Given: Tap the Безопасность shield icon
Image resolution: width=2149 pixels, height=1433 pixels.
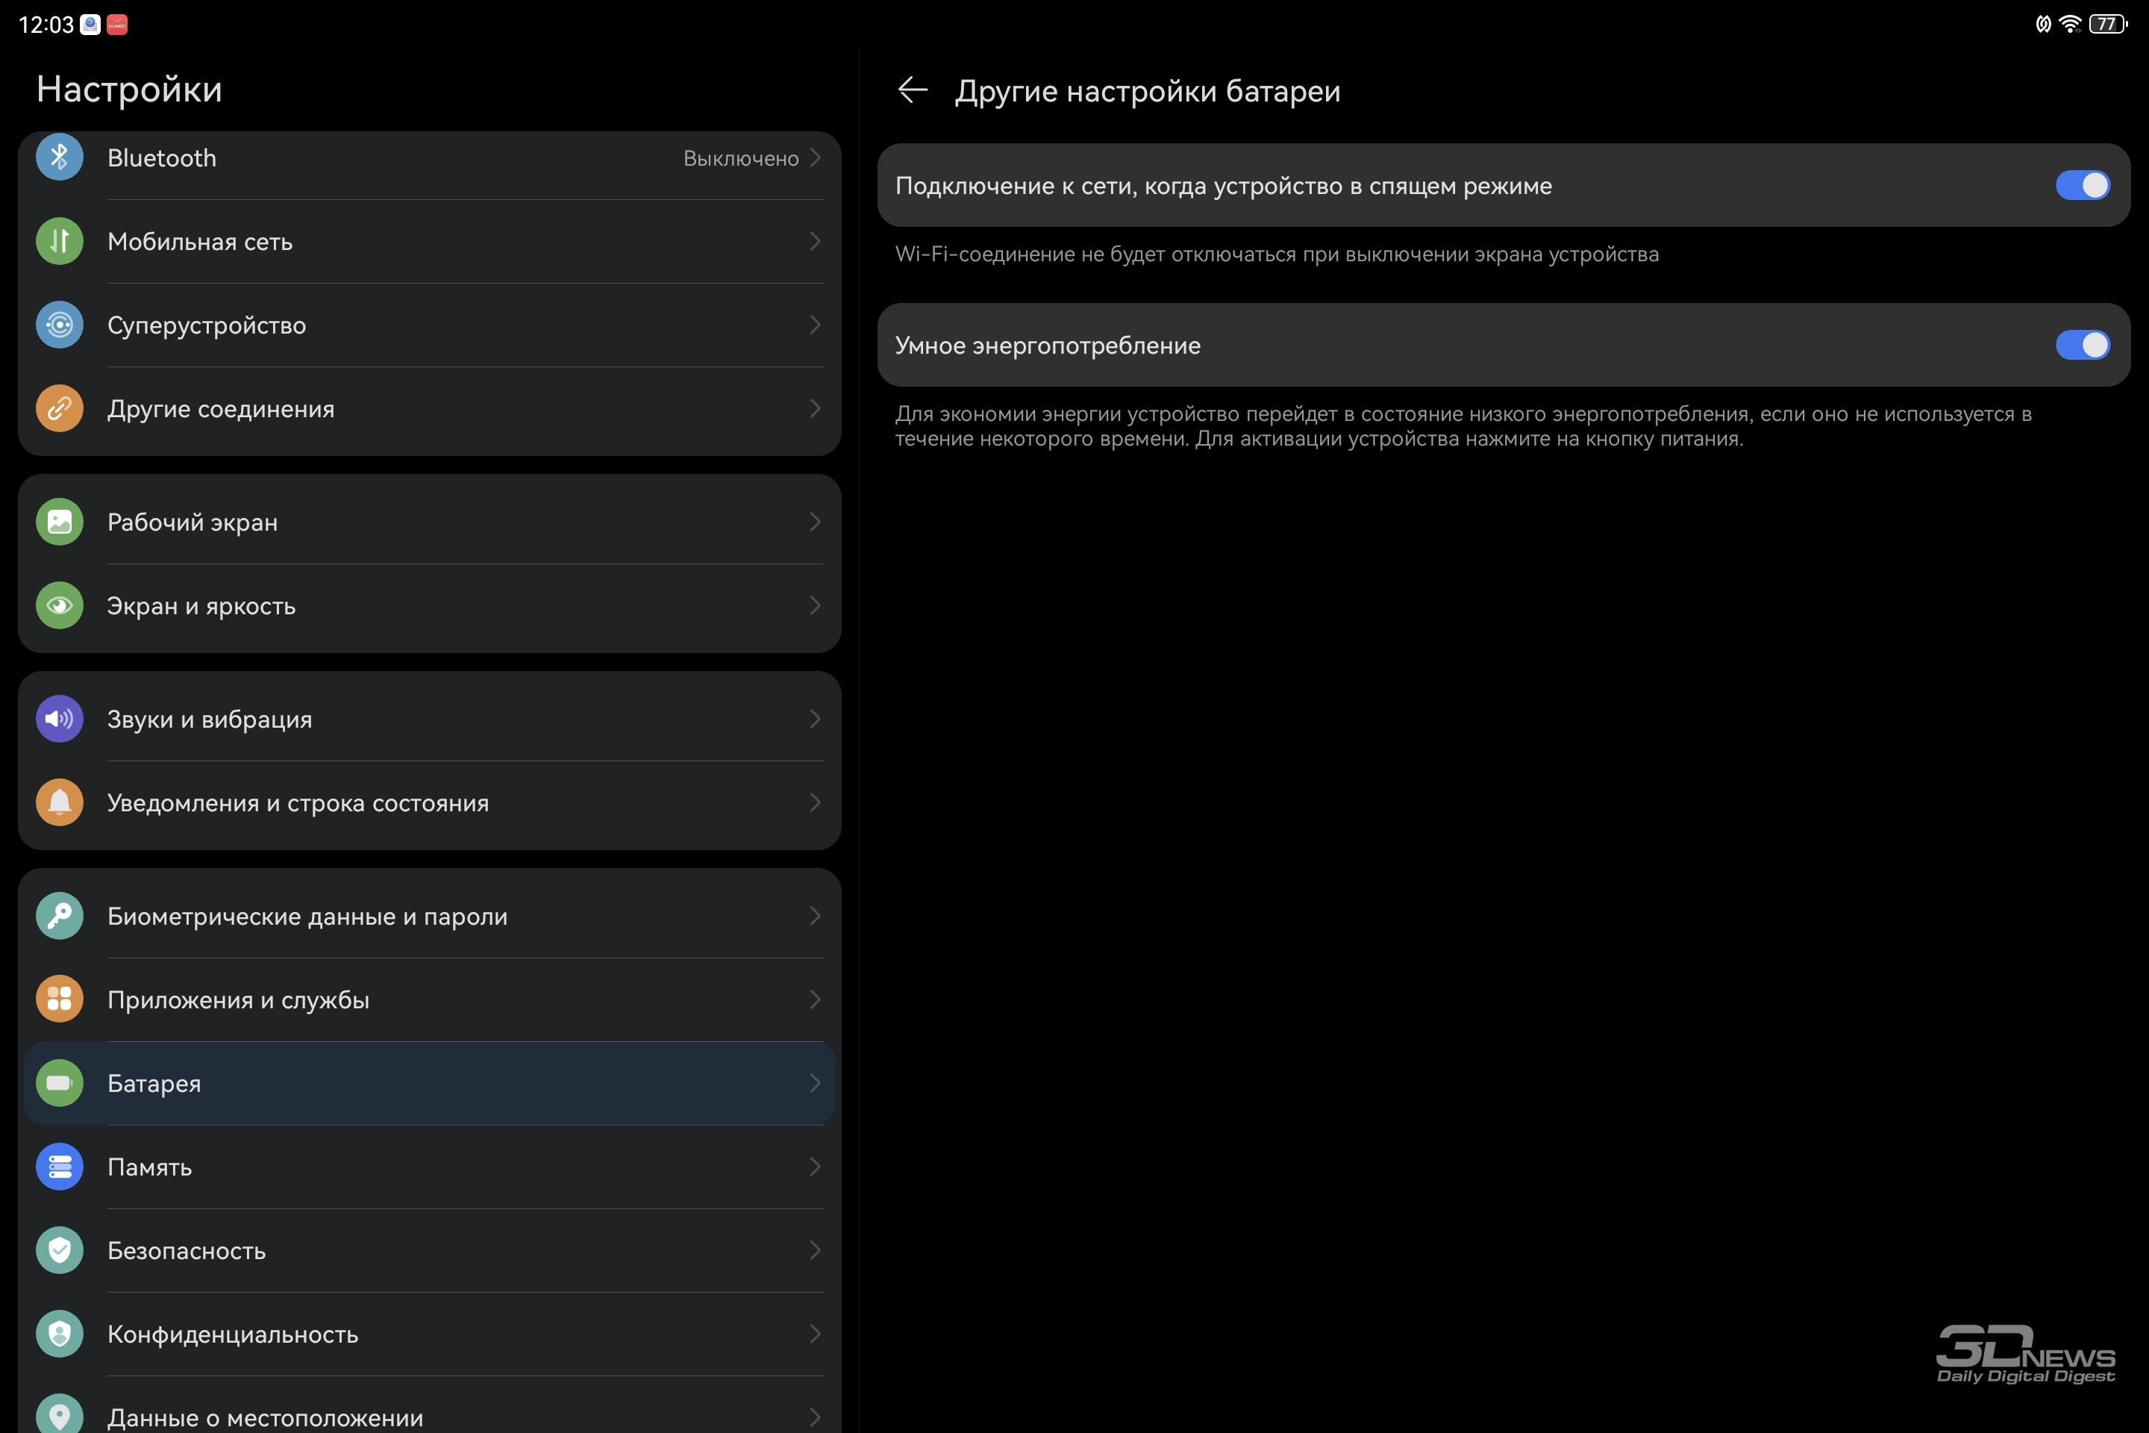Looking at the screenshot, I should click(x=60, y=1250).
